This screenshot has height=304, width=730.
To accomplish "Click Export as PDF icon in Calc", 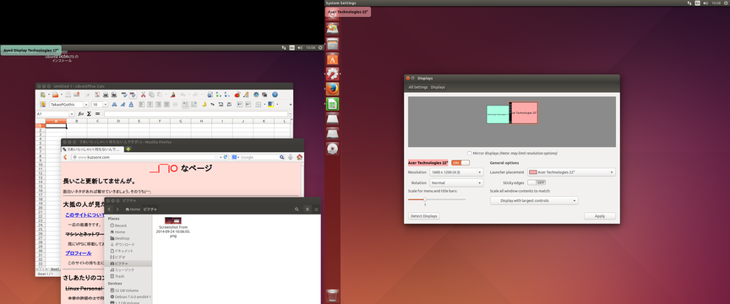I will click(97, 95).
